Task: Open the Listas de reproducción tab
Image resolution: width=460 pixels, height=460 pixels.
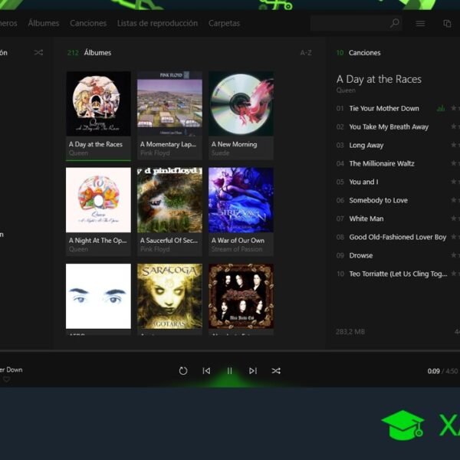Action: coord(157,23)
